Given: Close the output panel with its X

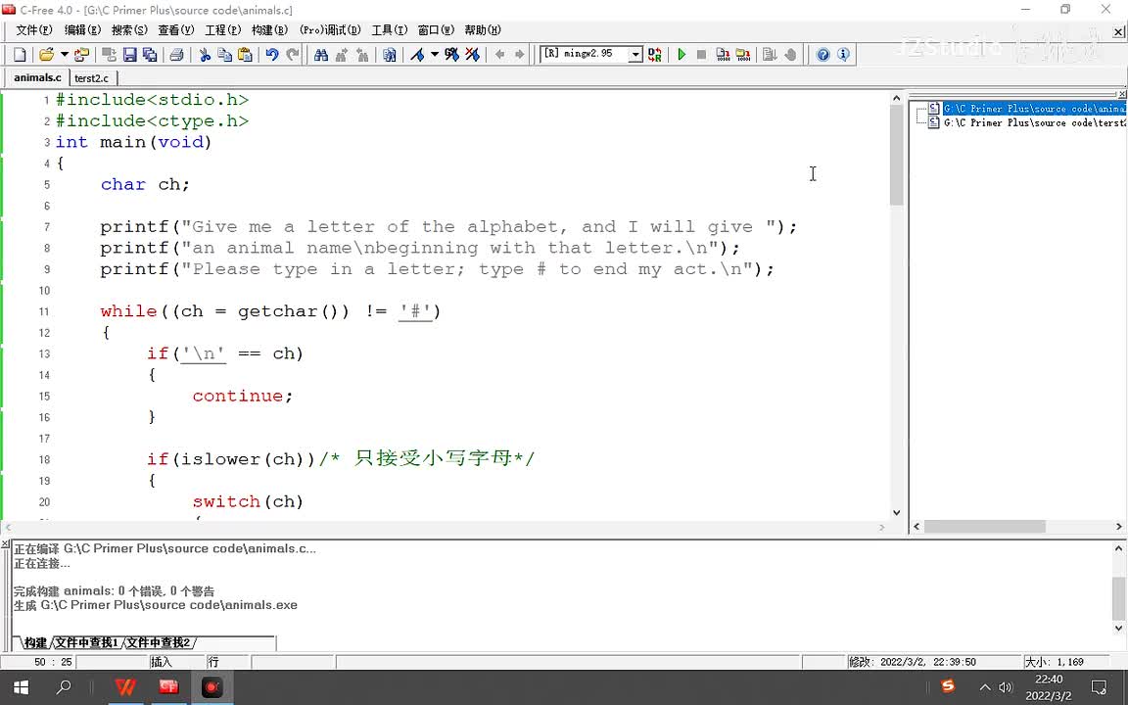Looking at the screenshot, I should tap(6, 544).
